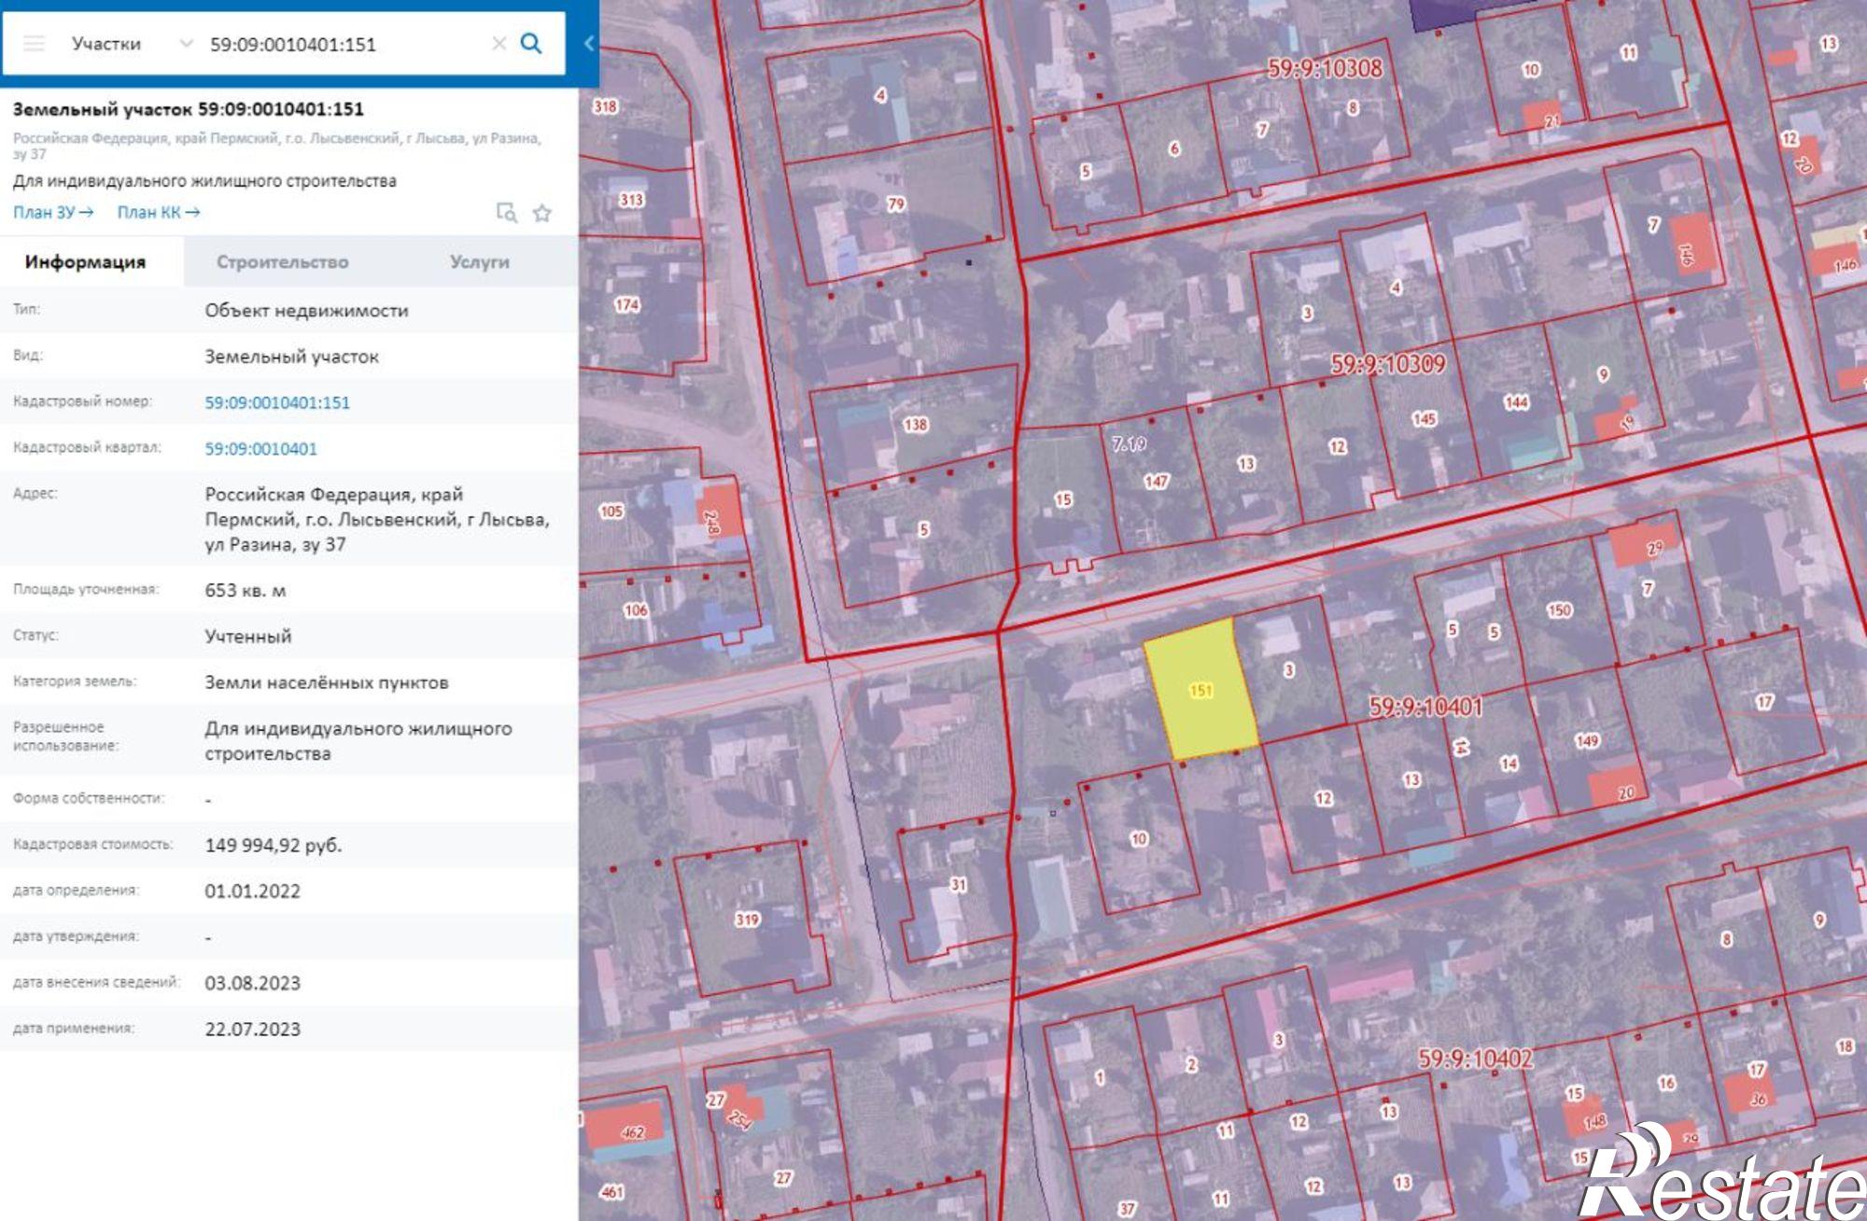Viewport: 1867px width, 1221px height.
Task: Open the hamburger menu in search bar
Action: pos(35,44)
